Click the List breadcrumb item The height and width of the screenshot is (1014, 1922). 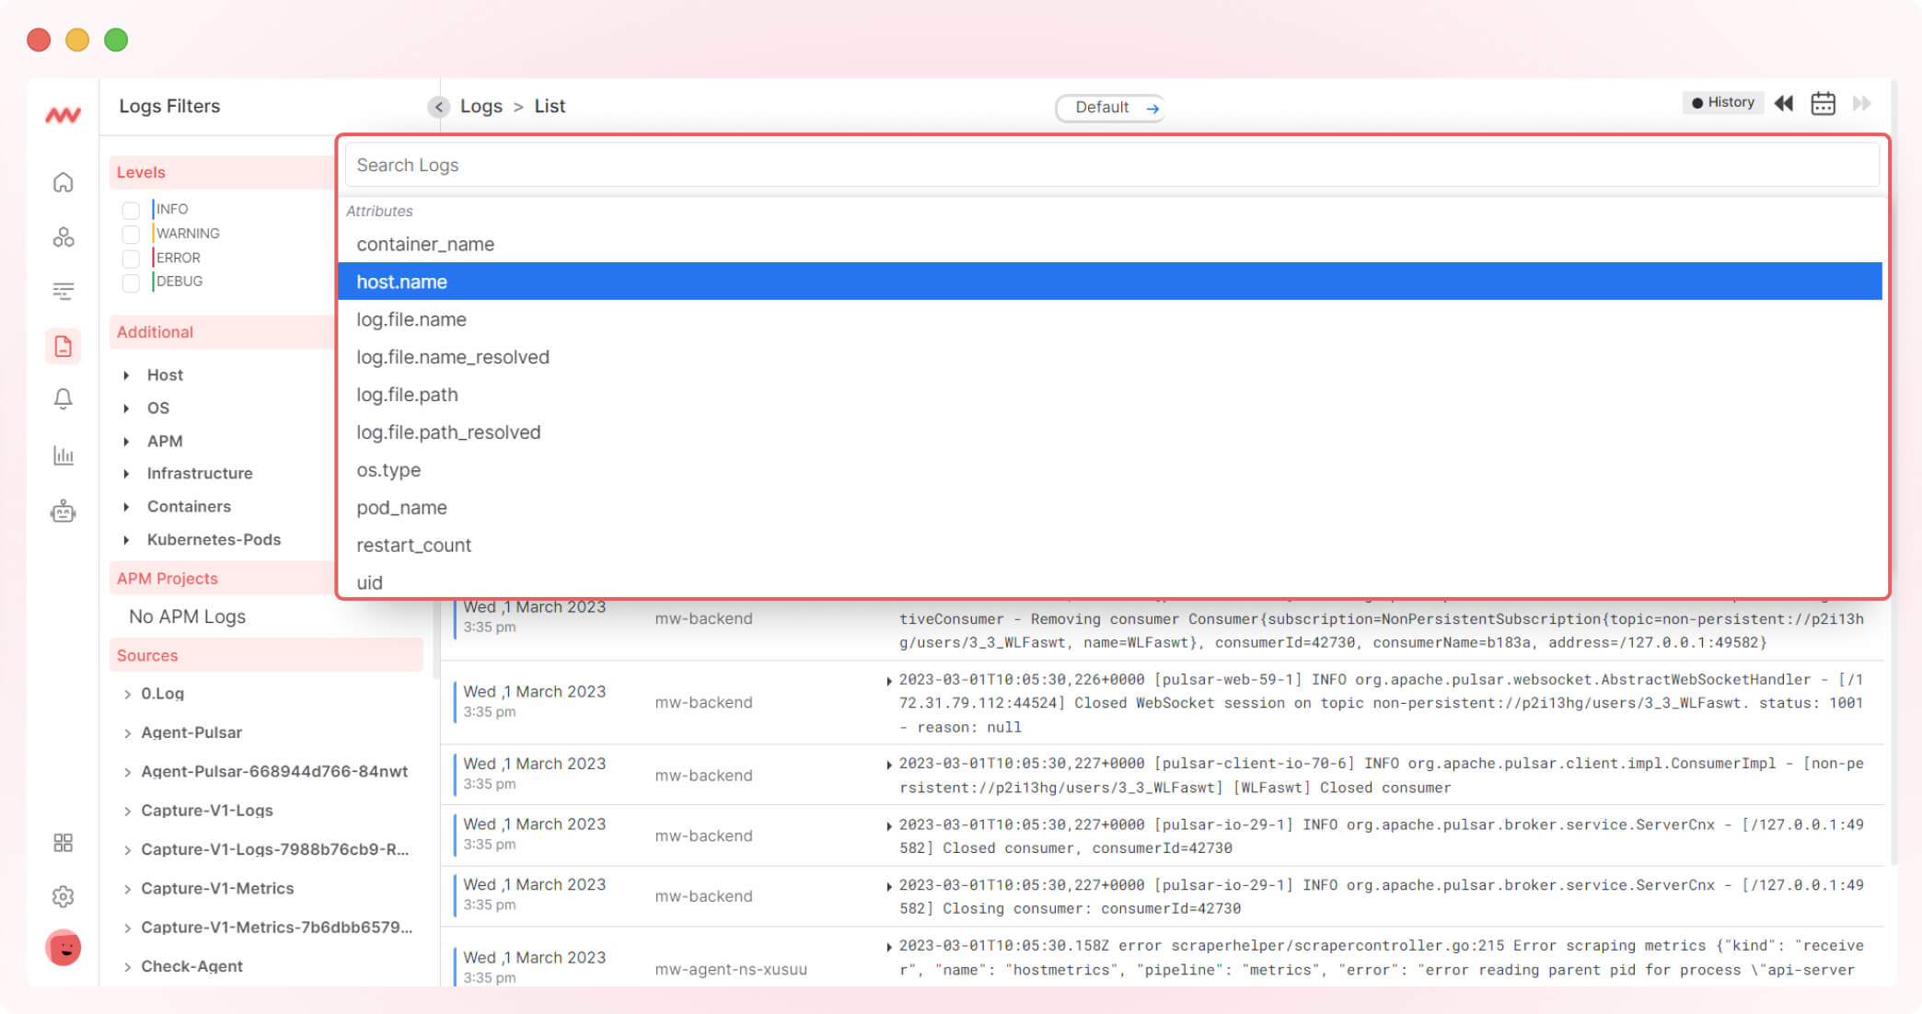click(550, 106)
